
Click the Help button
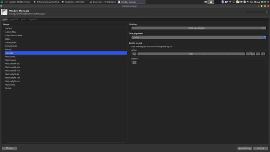tap(9, 148)
